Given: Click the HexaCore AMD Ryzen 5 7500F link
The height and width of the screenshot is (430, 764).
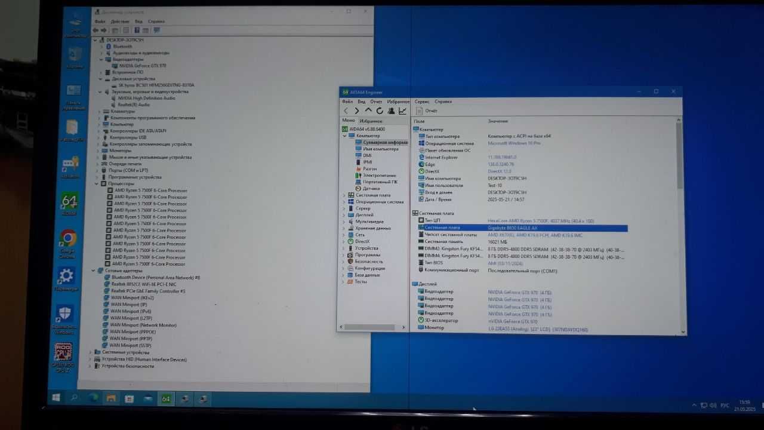Looking at the screenshot, I should pos(541,221).
